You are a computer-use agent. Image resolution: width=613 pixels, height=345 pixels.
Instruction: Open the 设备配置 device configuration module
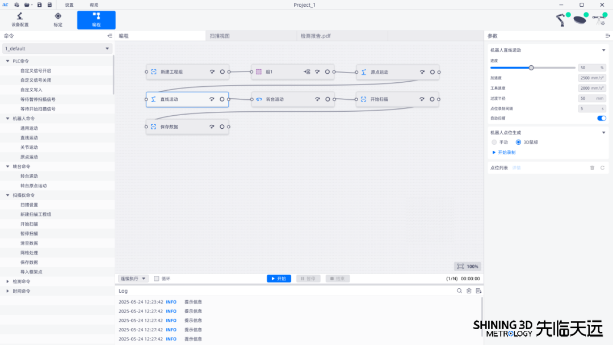pyautogui.click(x=20, y=19)
